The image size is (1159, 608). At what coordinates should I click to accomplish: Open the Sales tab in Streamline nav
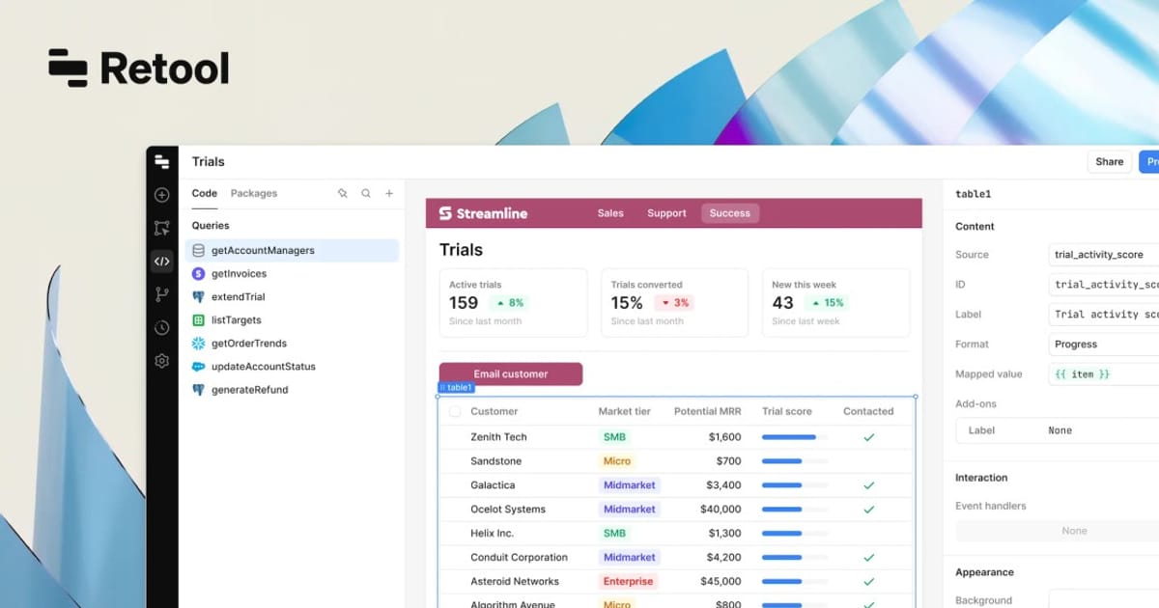610,213
